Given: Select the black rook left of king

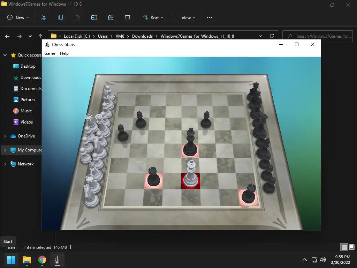Looking at the screenshot, I should point(153,177).
